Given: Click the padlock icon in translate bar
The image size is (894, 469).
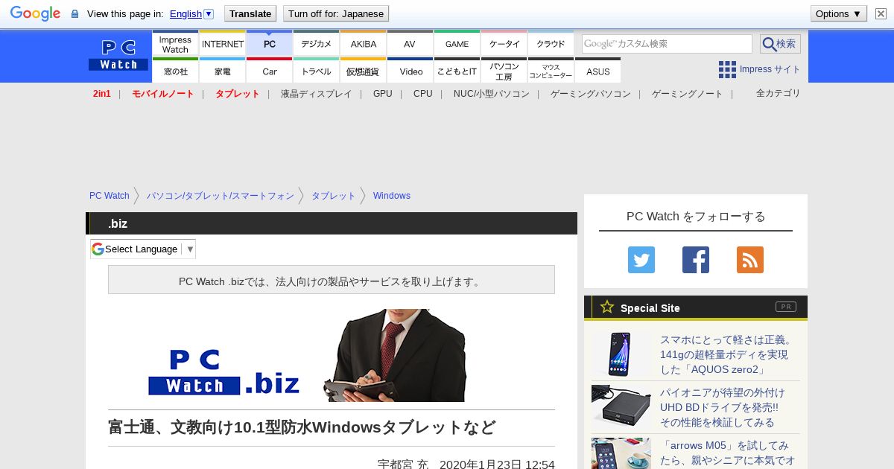Looking at the screenshot, I should click(x=74, y=14).
